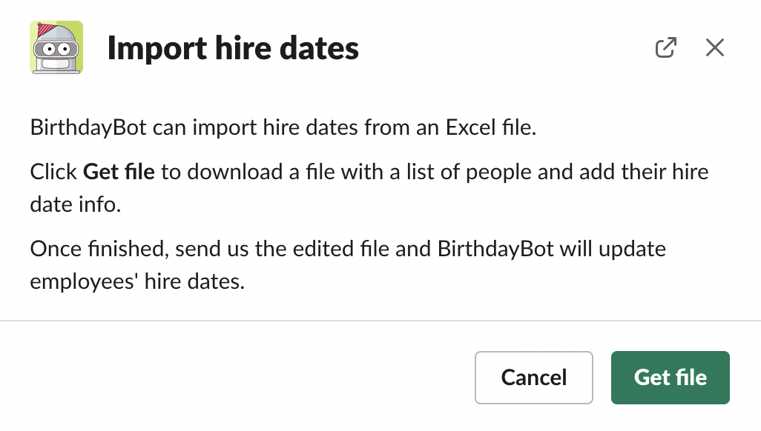Click the 'employees' hire dates.' text line

(x=137, y=281)
